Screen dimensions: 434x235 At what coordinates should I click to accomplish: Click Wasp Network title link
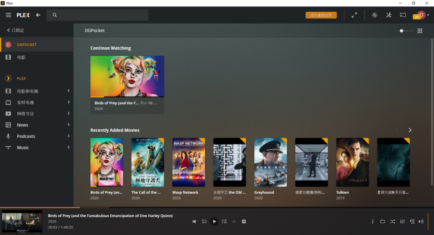point(185,193)
